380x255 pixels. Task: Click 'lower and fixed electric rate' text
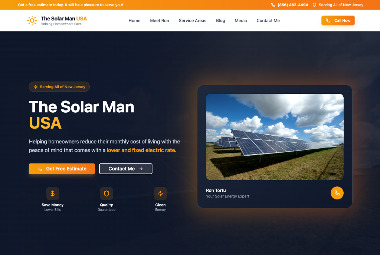(141, 150)
